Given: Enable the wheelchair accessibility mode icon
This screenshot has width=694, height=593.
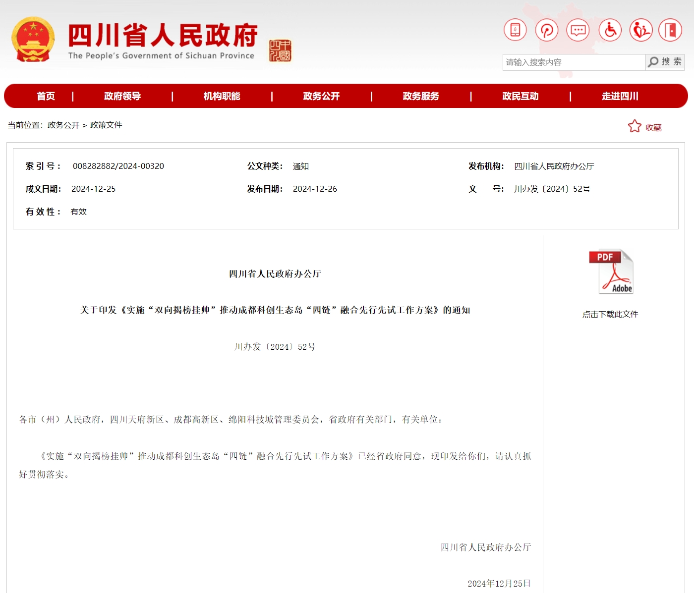Looking at the screenshot, I should coord(610,30).
